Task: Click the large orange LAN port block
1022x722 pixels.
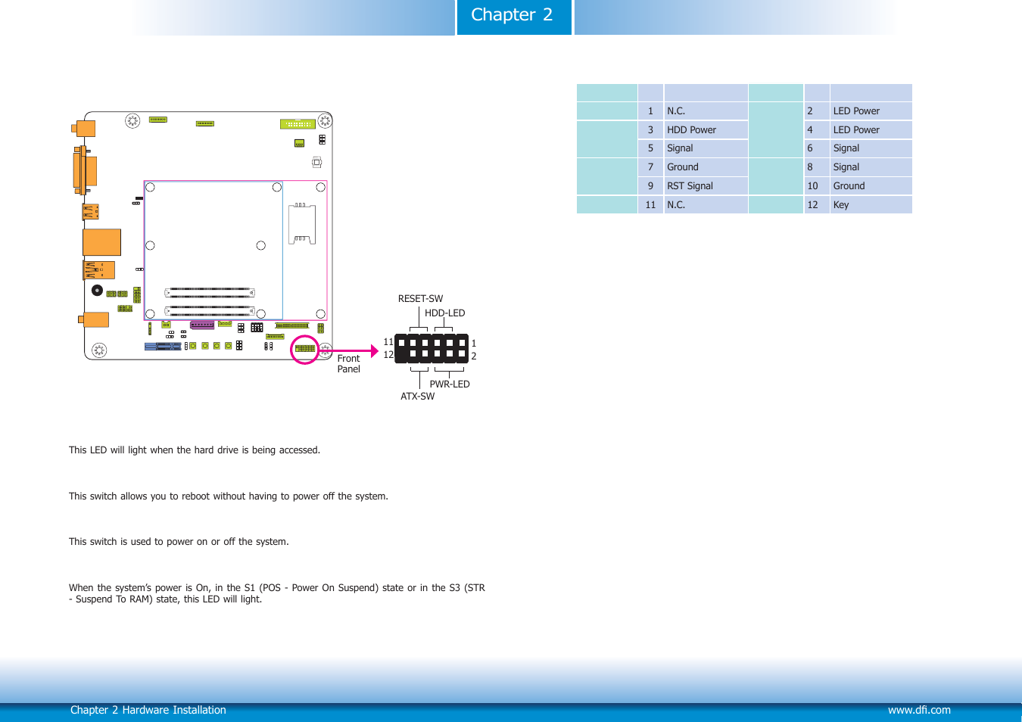Action: (101, 242)
